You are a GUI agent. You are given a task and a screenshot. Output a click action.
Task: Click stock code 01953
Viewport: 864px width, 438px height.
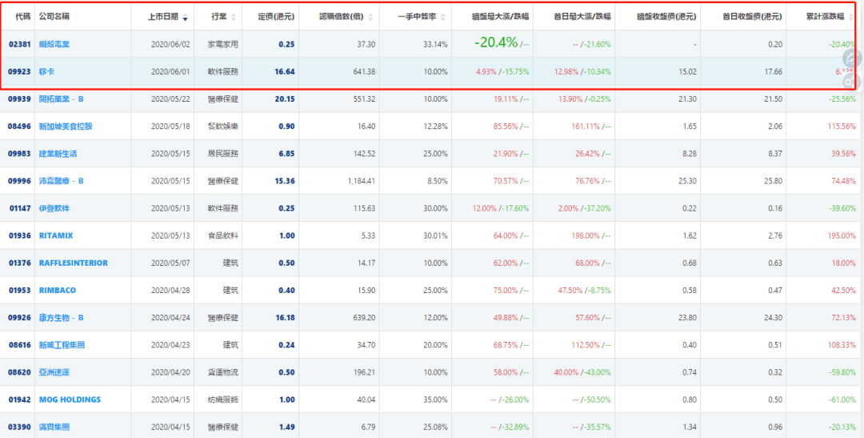click(x=19, y=290)
